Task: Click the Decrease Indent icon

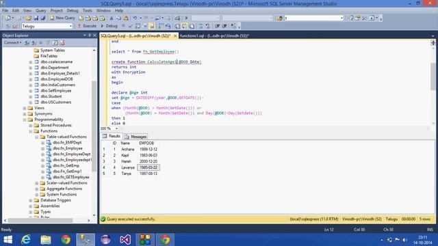Action: click(x=218, y=26)
